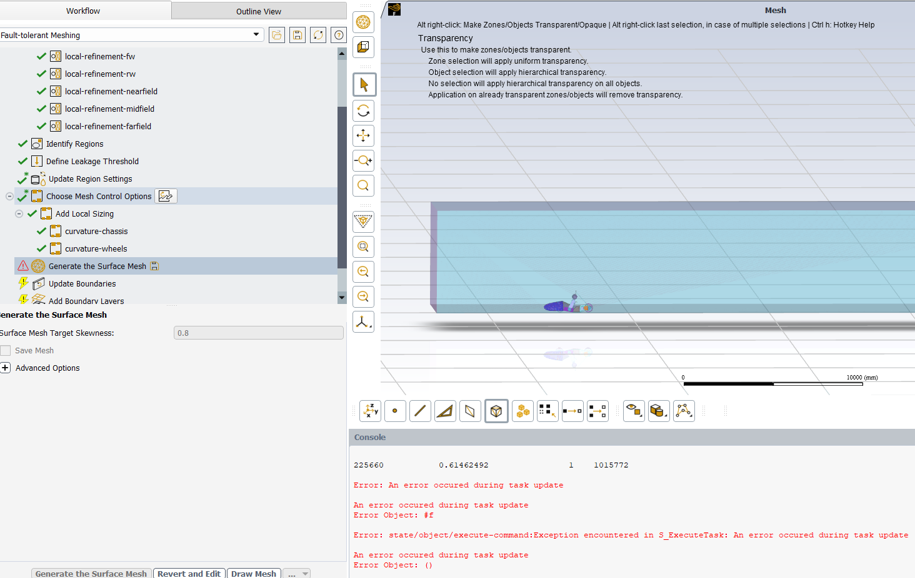Click the fit to window icon
The height and width of the screenshot is (578, 915).
point(363,222)
